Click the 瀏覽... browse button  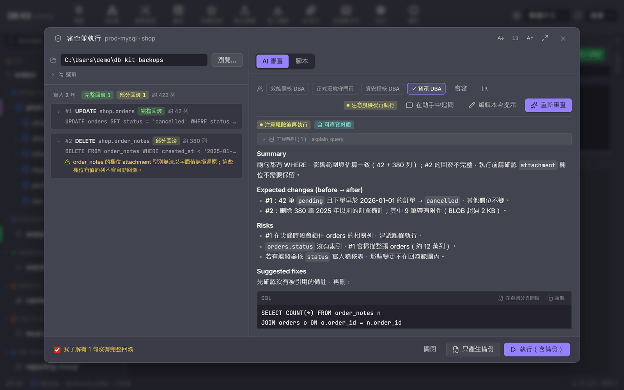(227, 60)
